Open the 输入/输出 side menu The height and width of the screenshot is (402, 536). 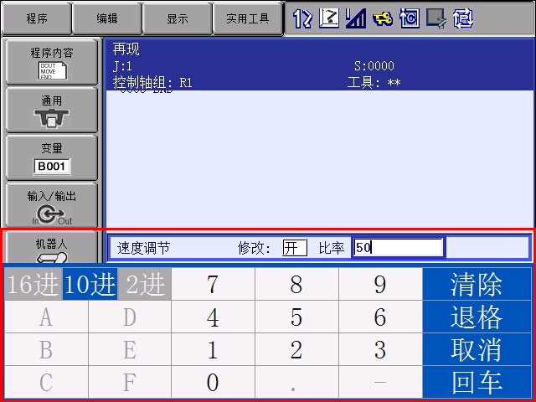pos(52,205)
